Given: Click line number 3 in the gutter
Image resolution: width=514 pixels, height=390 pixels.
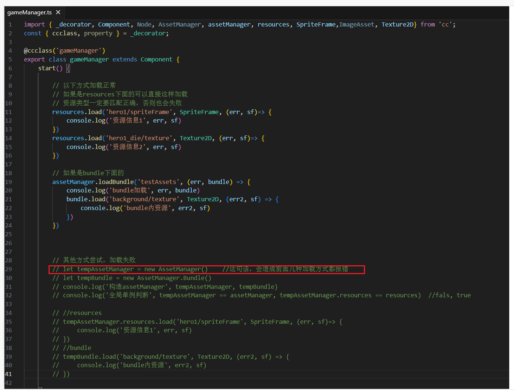Looking at the screenshot, I should tap(10, 42).
